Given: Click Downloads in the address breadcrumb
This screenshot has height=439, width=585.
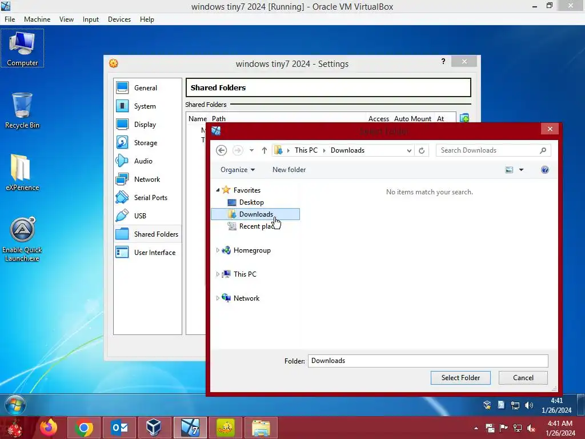Looking at the screenshot, I should point(347,150).
